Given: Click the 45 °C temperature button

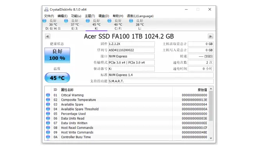Looking at the screenshot, I should [x=57, y=78].
